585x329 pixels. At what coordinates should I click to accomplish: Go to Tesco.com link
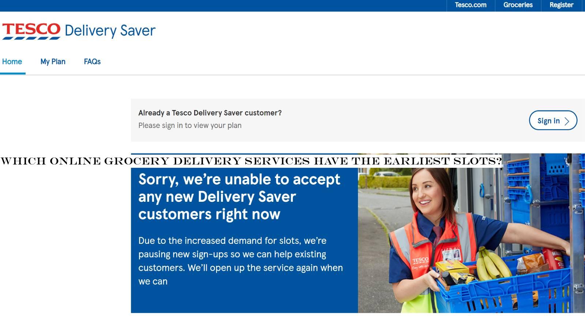pos(471,5)
